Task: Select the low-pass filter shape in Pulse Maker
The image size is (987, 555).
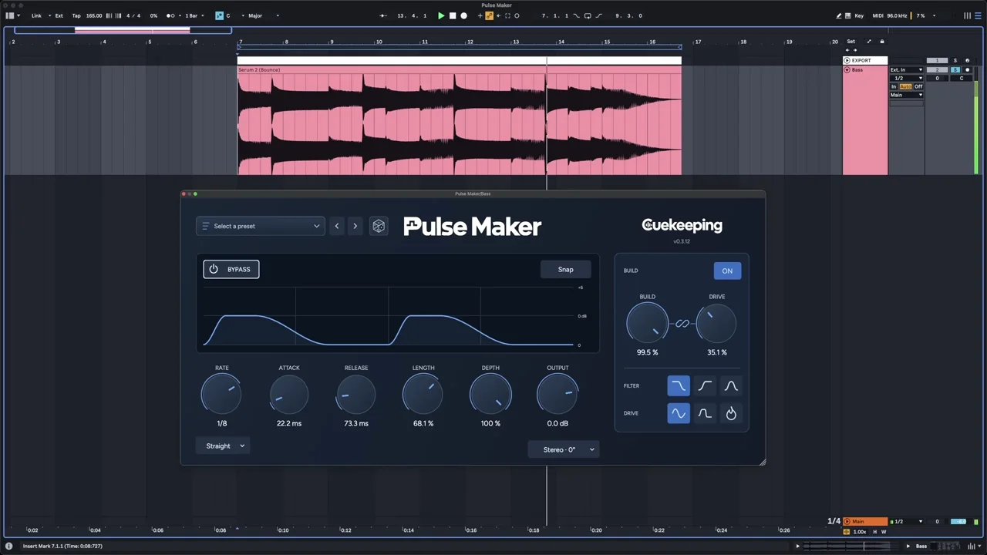Action: click(679, 385)
